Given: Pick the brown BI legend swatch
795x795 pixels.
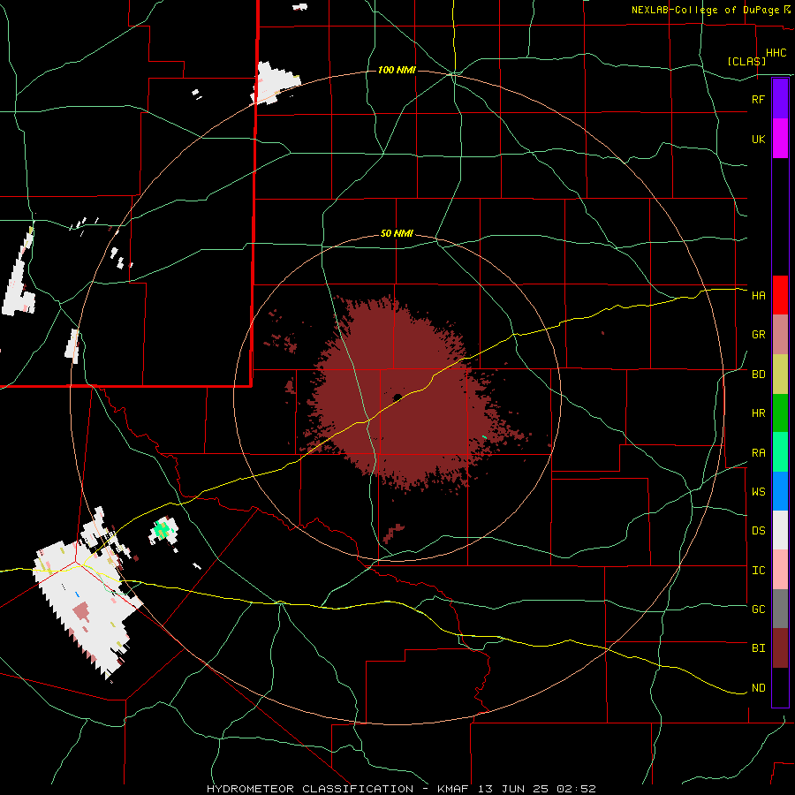Looking at the screenshot, I should tap(780, 648).
